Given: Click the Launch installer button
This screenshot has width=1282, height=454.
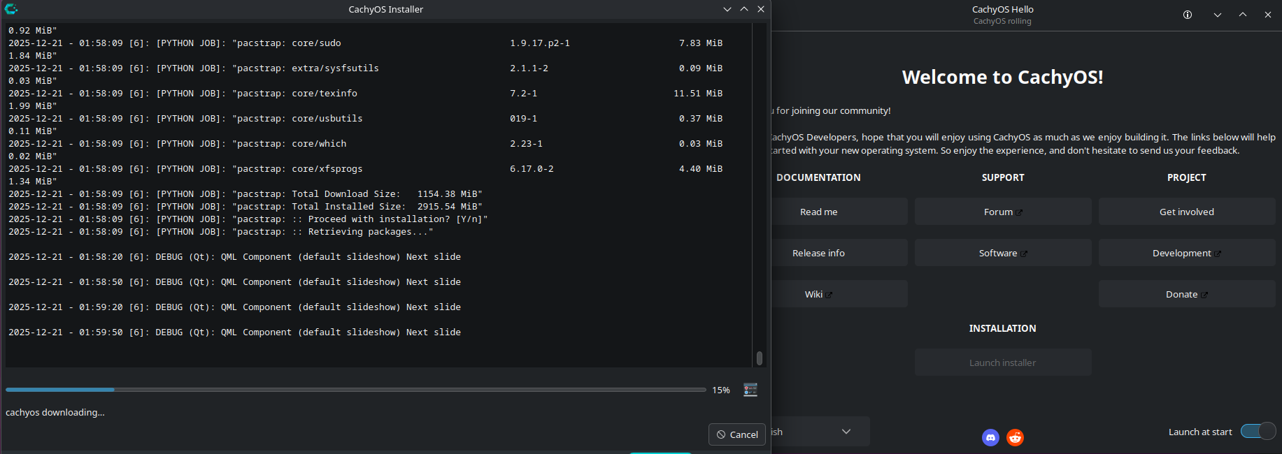Looking at the screenshot, I should coord(1003,363).
